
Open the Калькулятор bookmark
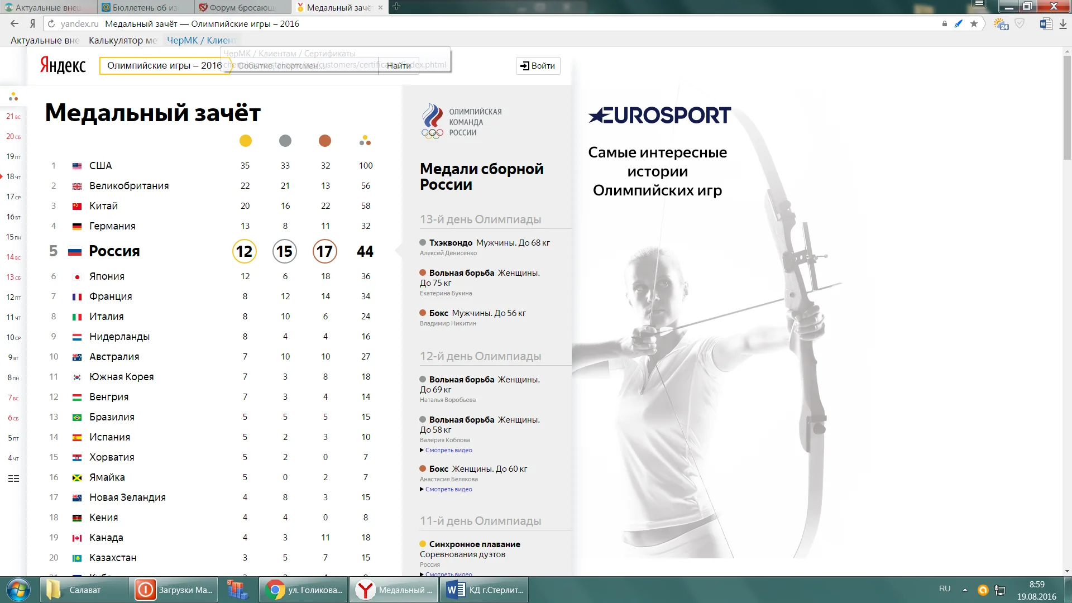(122, 40)
